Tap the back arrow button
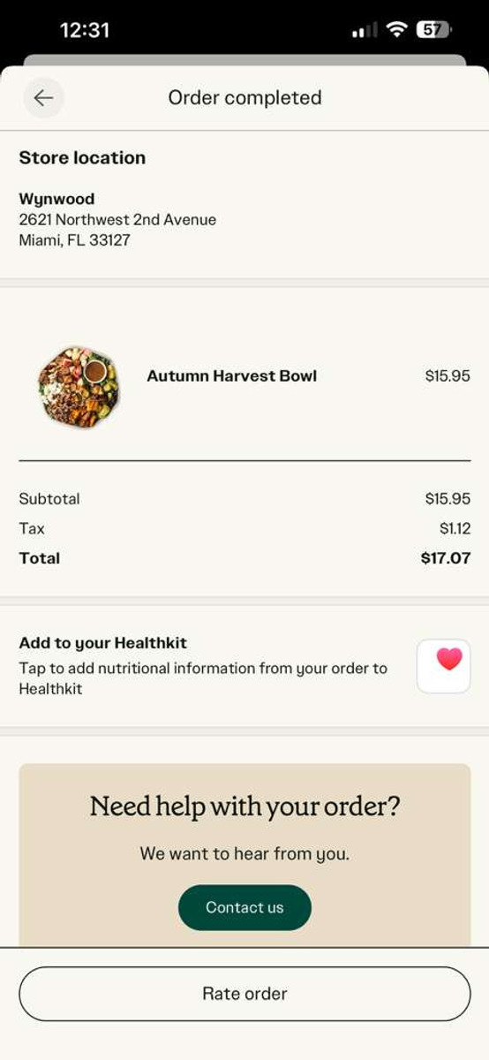 [43, 98]
